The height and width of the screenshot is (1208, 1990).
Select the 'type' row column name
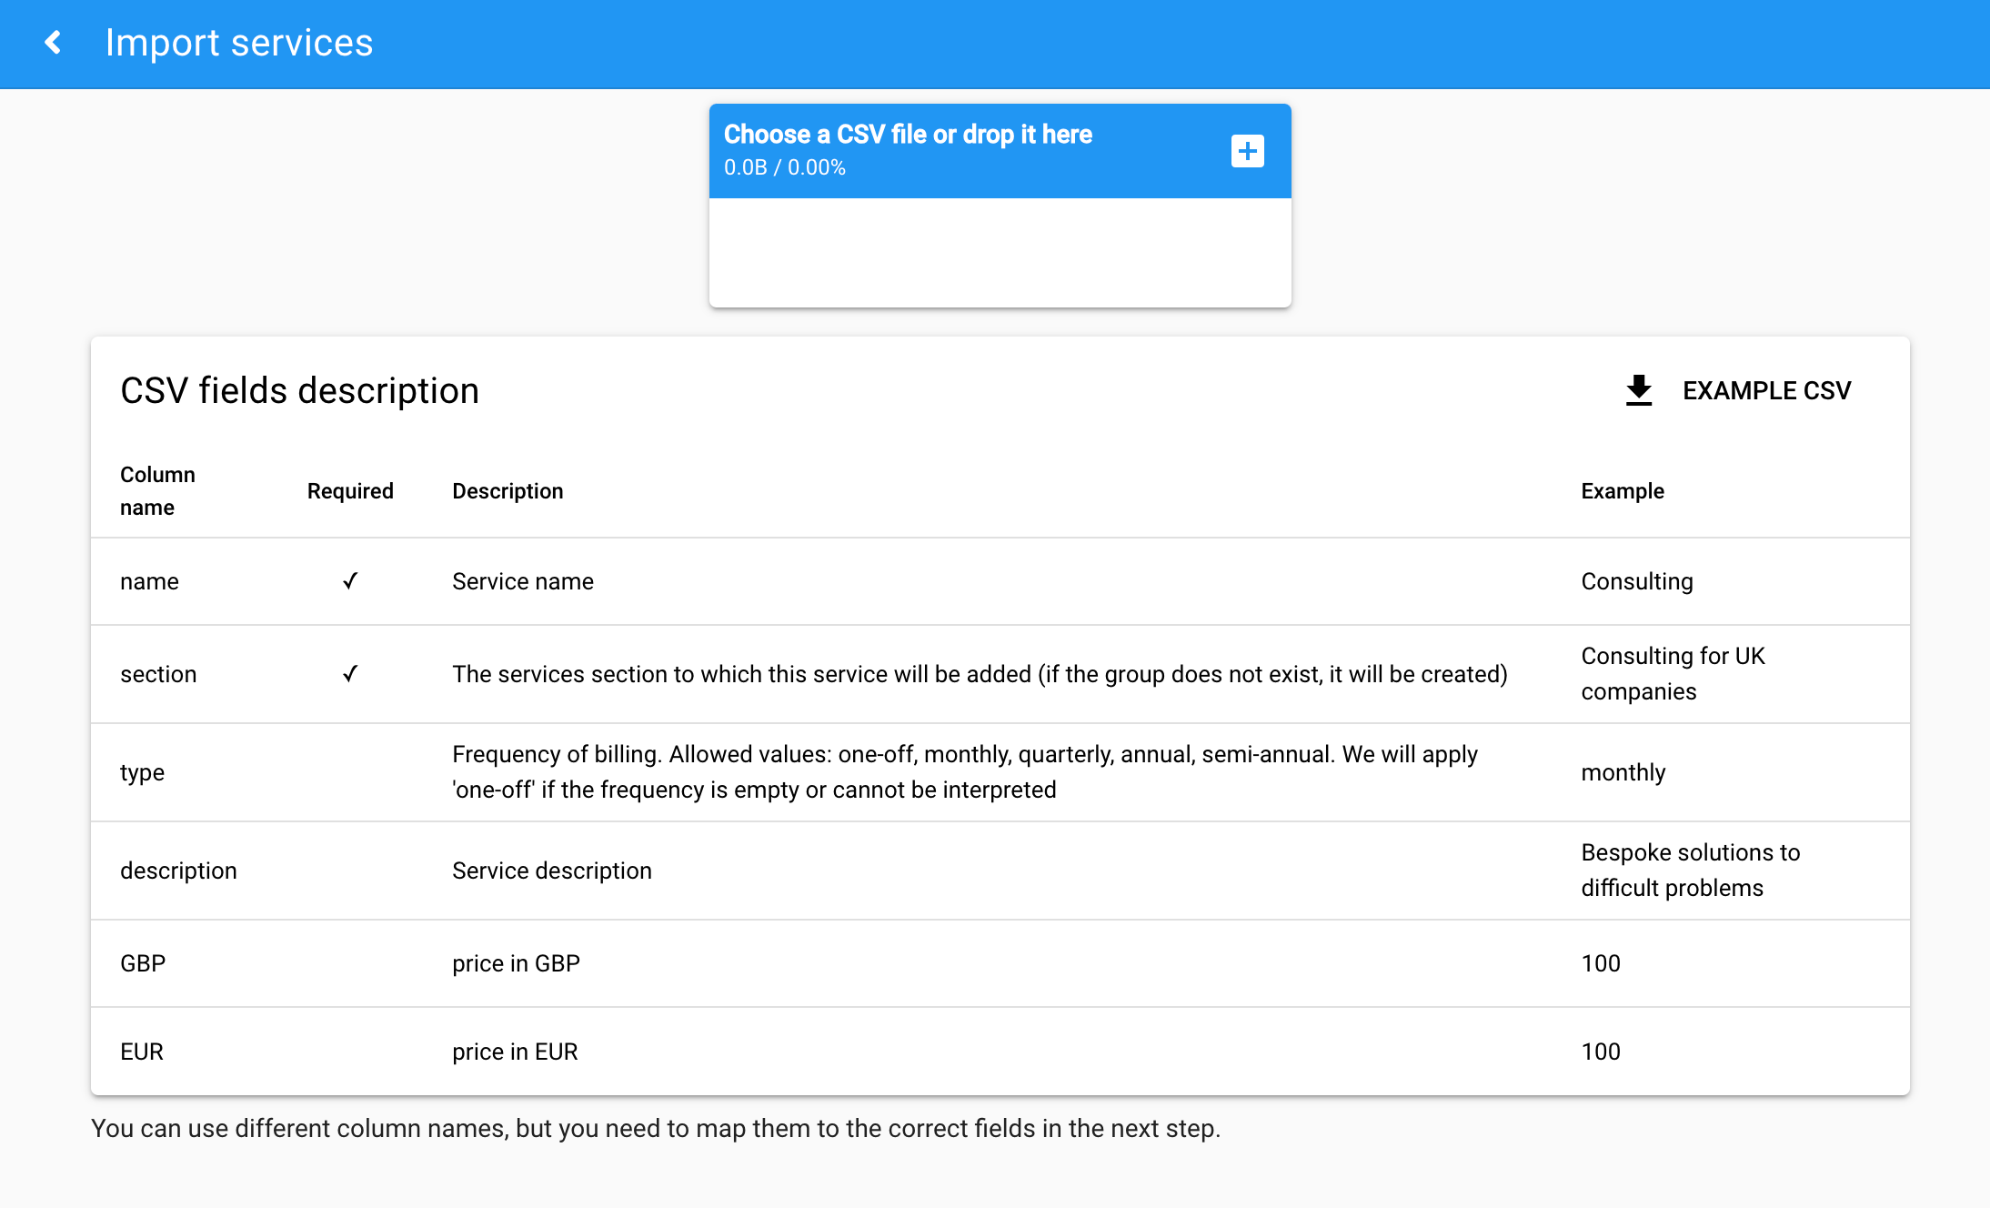[x=143, y=772]
